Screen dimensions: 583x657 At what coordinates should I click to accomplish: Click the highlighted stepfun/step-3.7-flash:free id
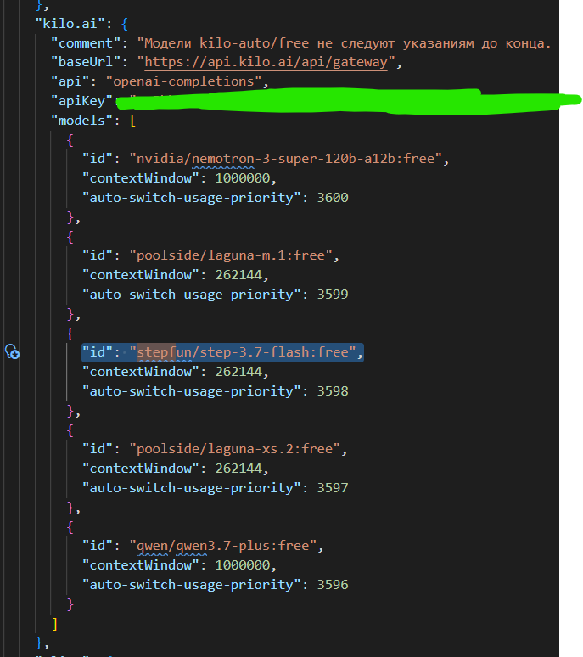[x=243, y=352]
